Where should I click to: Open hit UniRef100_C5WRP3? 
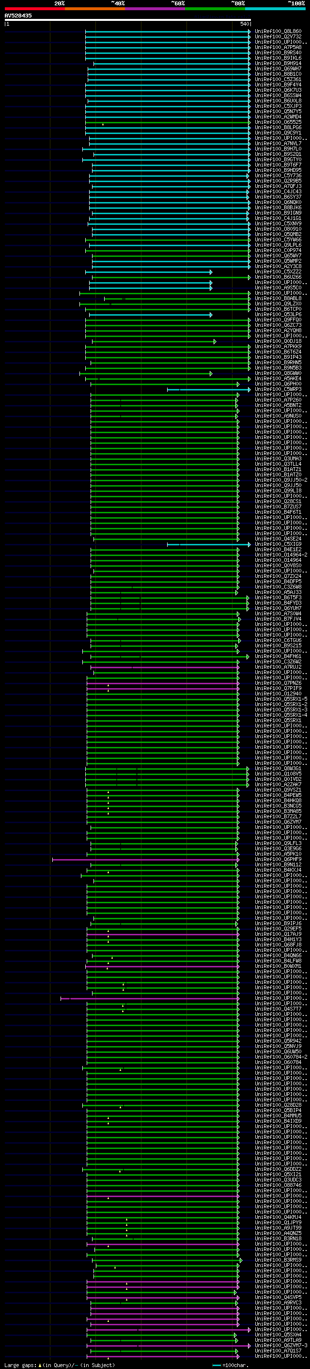pos(278,389)
